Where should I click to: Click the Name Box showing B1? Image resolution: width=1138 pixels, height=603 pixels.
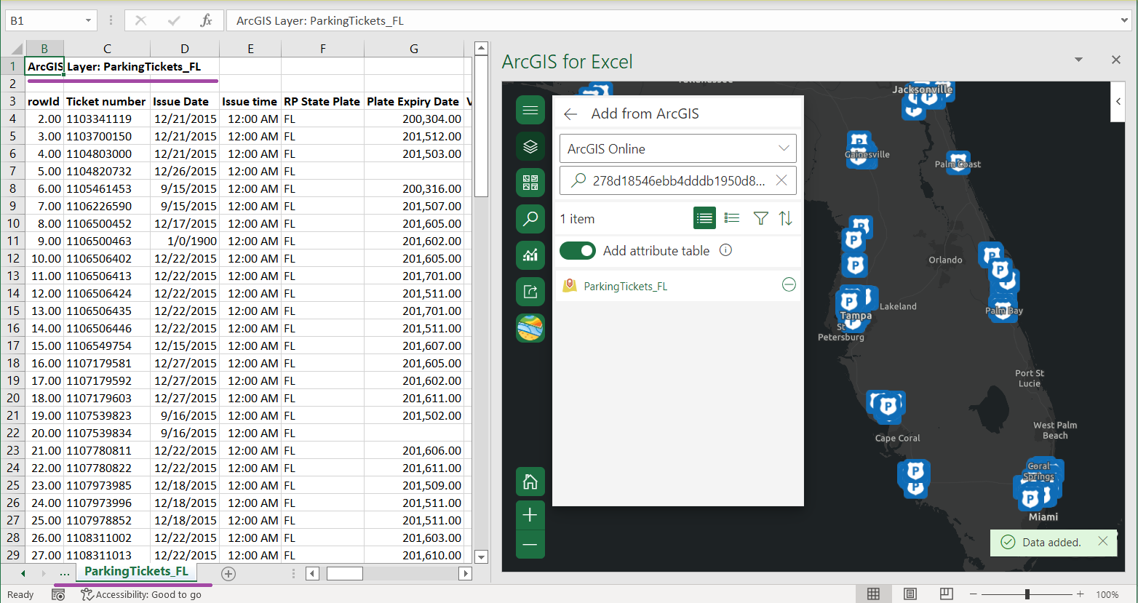[44, 20]
